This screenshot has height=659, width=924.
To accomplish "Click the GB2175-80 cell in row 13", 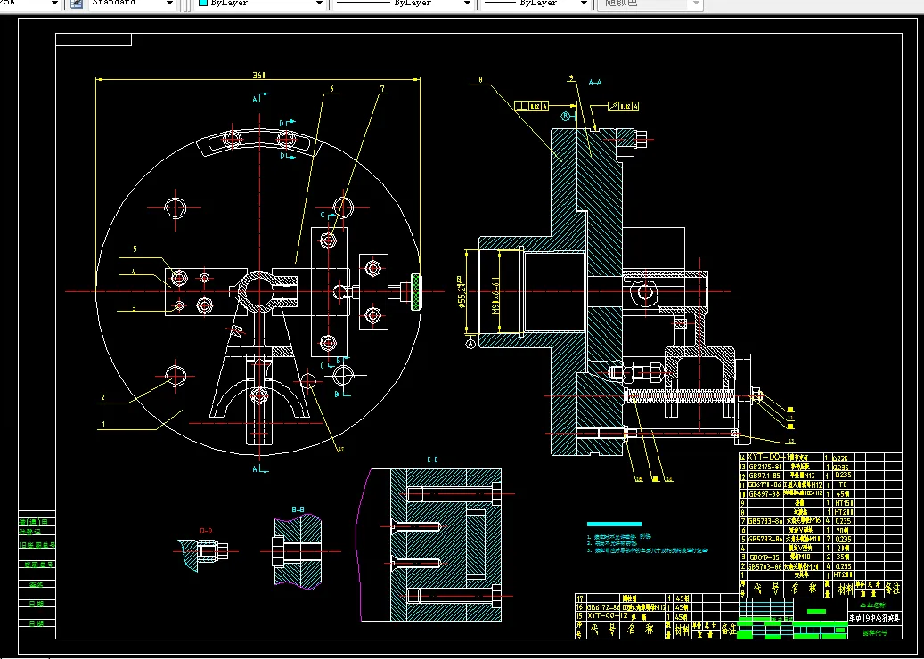I will [766, 467].
